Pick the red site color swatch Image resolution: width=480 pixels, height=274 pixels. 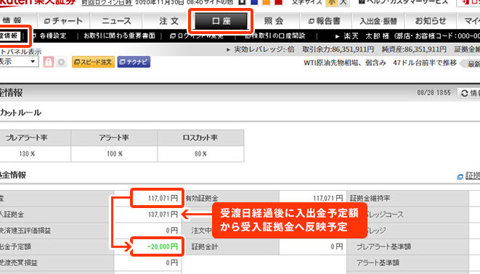[x=278, y=2]
